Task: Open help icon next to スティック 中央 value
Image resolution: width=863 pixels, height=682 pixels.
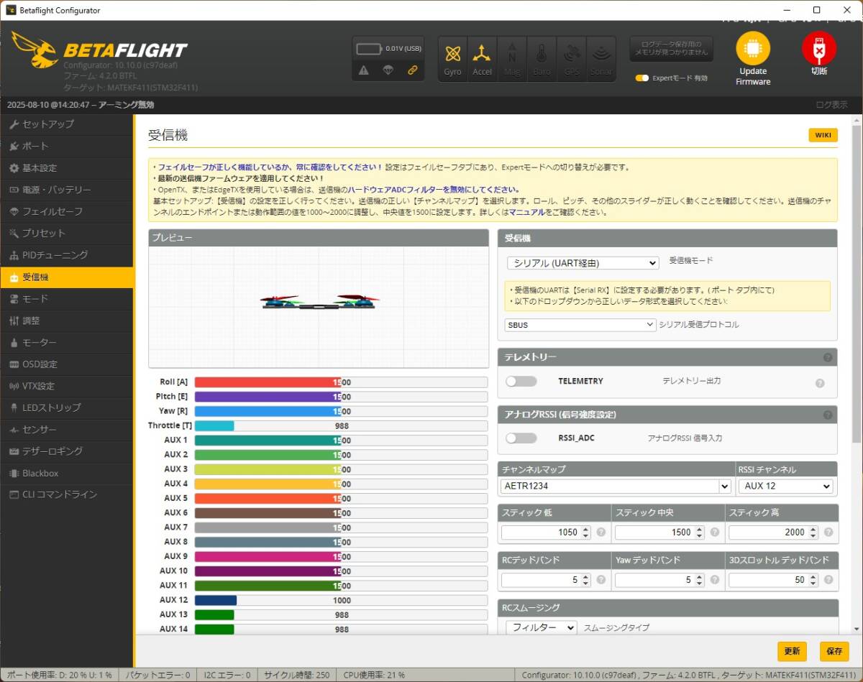Action: pyautogui.click(x=715, y=533)
